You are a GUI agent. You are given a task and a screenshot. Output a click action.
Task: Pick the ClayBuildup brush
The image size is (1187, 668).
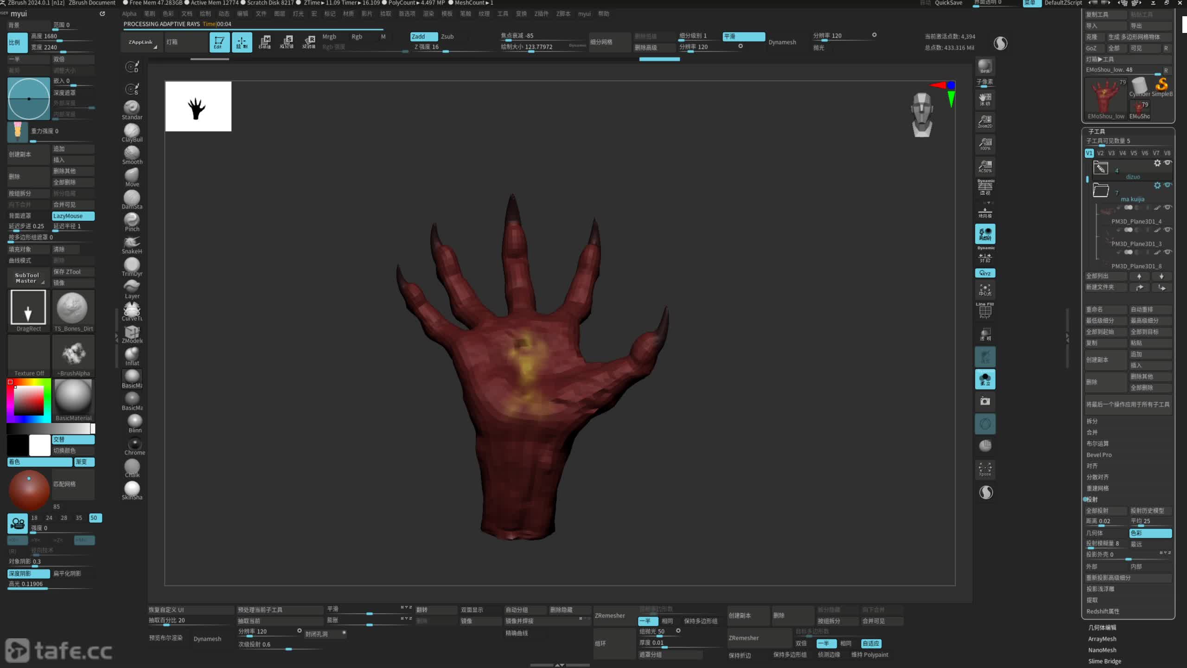(x=132, y=132)
